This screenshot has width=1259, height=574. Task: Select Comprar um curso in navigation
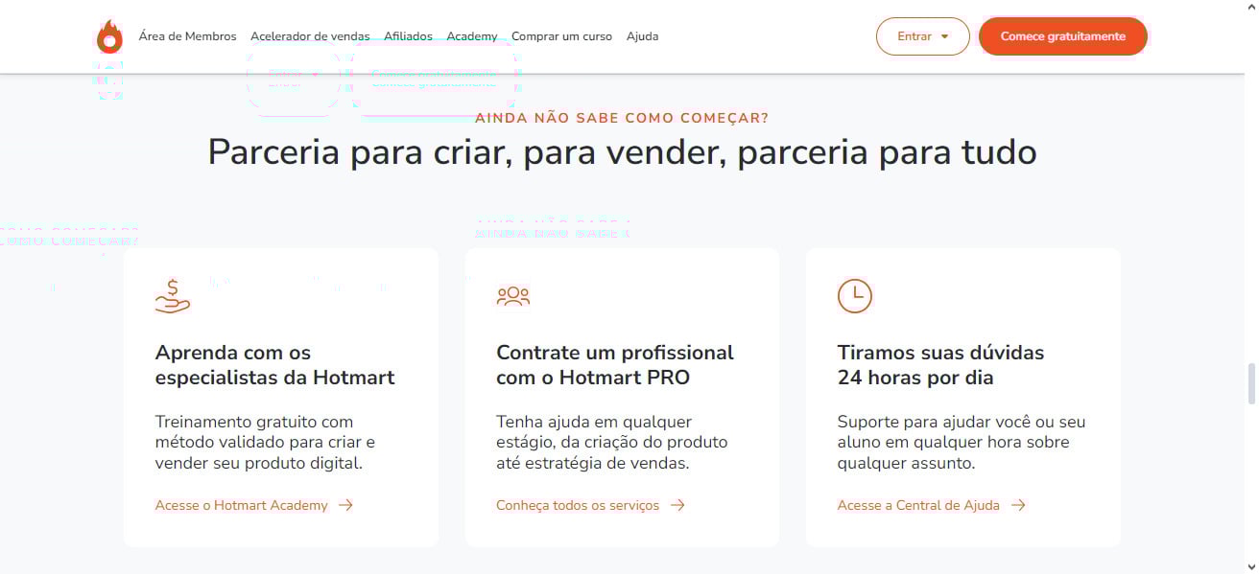(561, 36)
